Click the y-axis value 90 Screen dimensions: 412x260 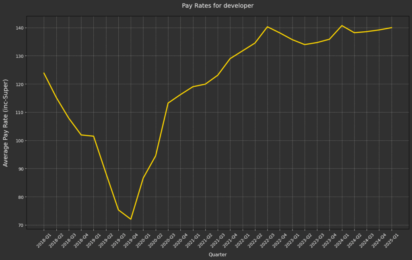click(22, 169)
